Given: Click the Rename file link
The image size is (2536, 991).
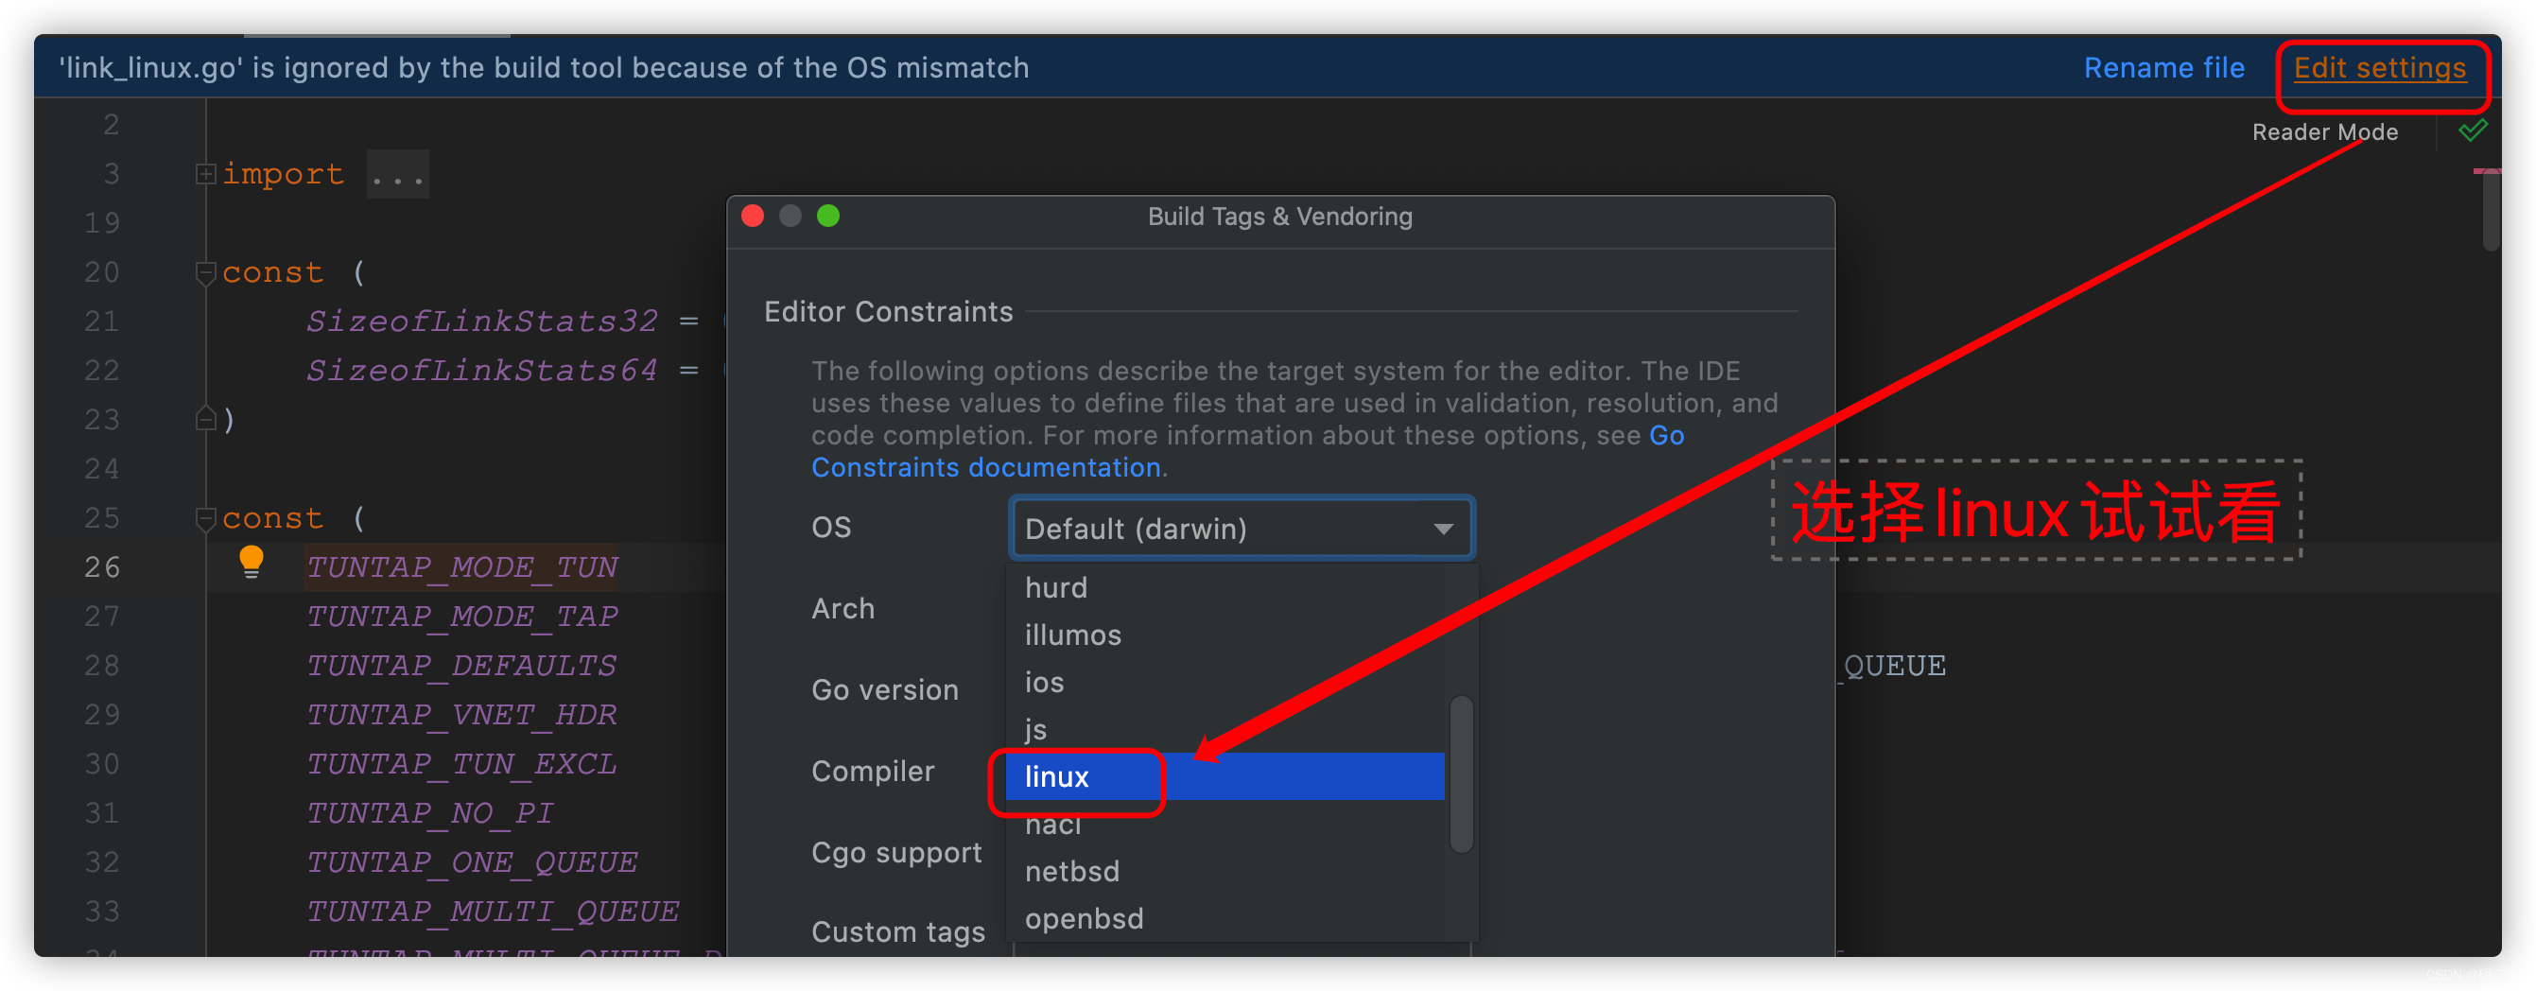Looking at the screenshot, I should (x=2163, y=68).
